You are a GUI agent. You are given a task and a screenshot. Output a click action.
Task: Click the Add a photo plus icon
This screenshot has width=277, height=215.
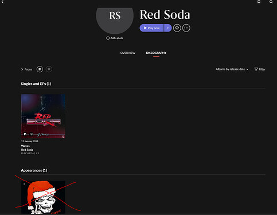(x=108, y=38)
